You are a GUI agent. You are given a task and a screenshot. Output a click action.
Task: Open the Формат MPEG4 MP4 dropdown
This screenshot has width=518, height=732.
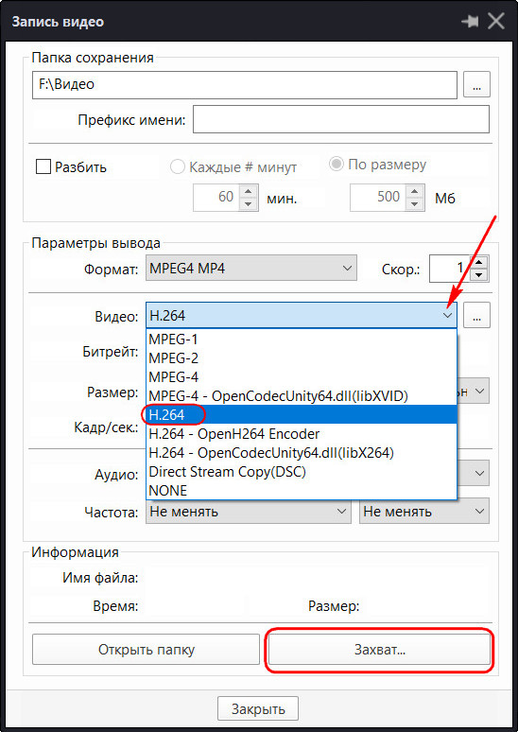pyautogui.click(x=251, y=268)
